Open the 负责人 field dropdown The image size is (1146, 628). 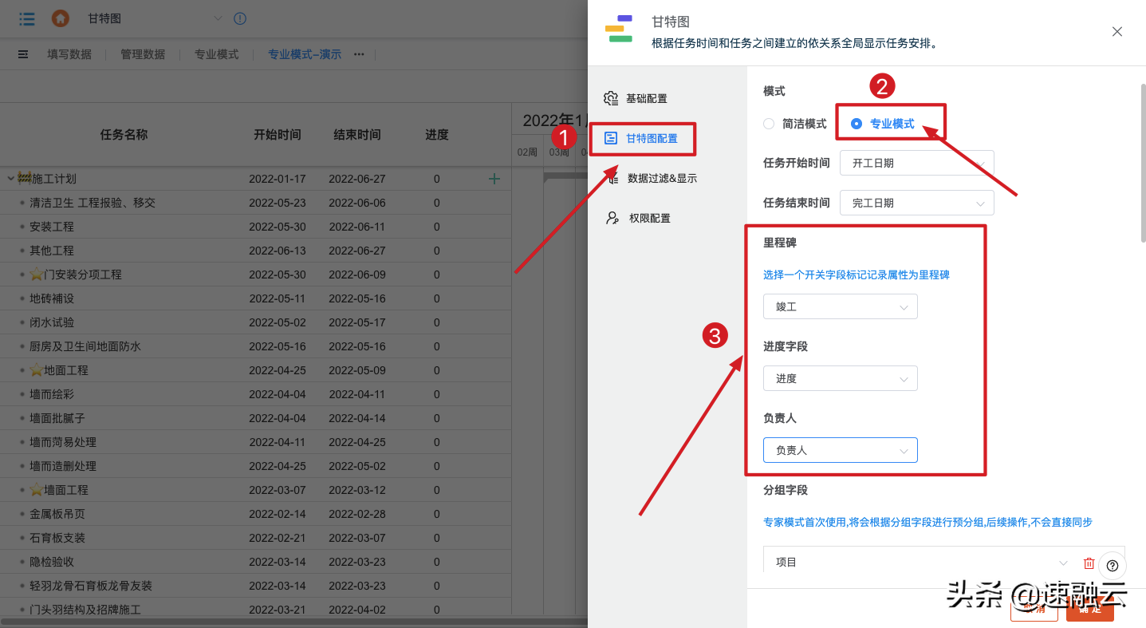(x=840, y=449)
